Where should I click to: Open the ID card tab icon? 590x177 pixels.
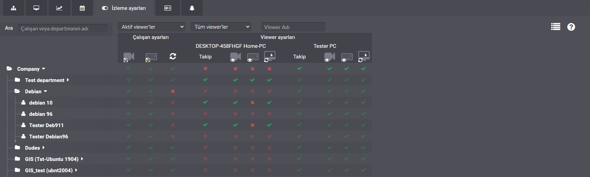[x=168, y=8]
